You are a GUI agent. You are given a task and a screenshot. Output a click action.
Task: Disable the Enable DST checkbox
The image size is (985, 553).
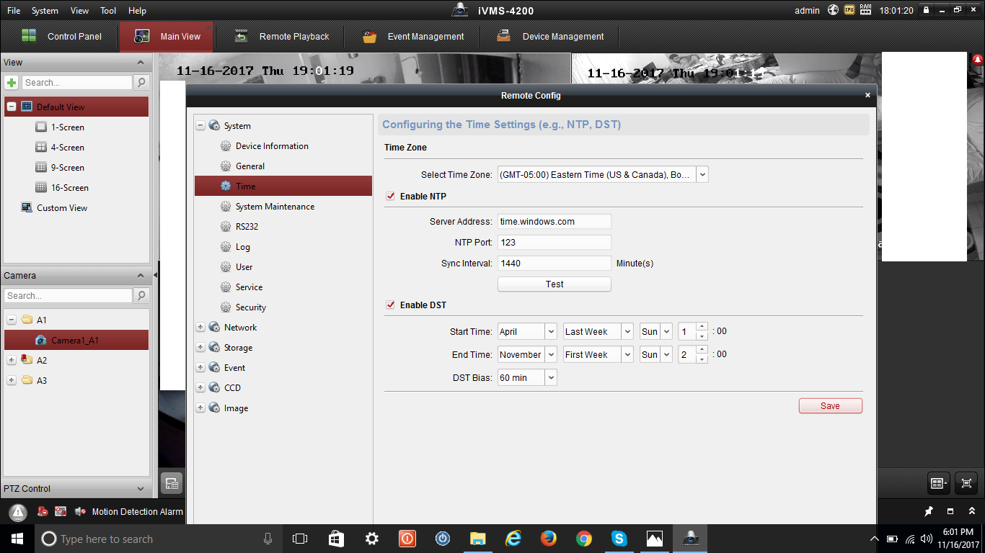point(391,305)
